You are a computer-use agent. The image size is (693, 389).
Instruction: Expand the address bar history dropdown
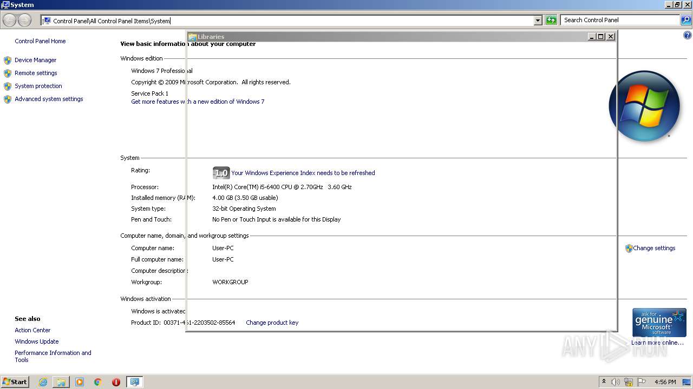(538, 21)
